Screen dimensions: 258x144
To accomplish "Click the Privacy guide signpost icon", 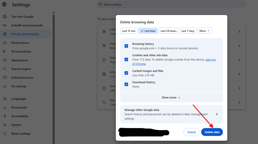I will pos(104,46).
